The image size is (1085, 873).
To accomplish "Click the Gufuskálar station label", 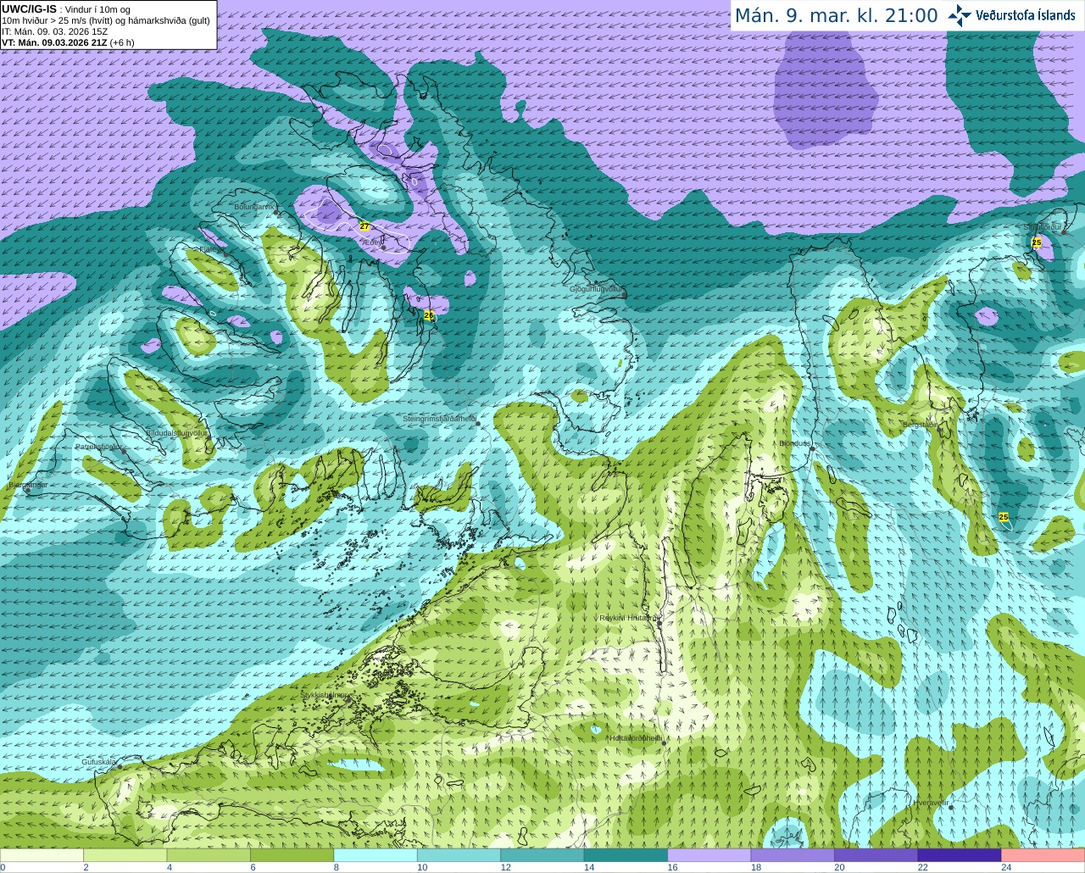I will (99, 762).
